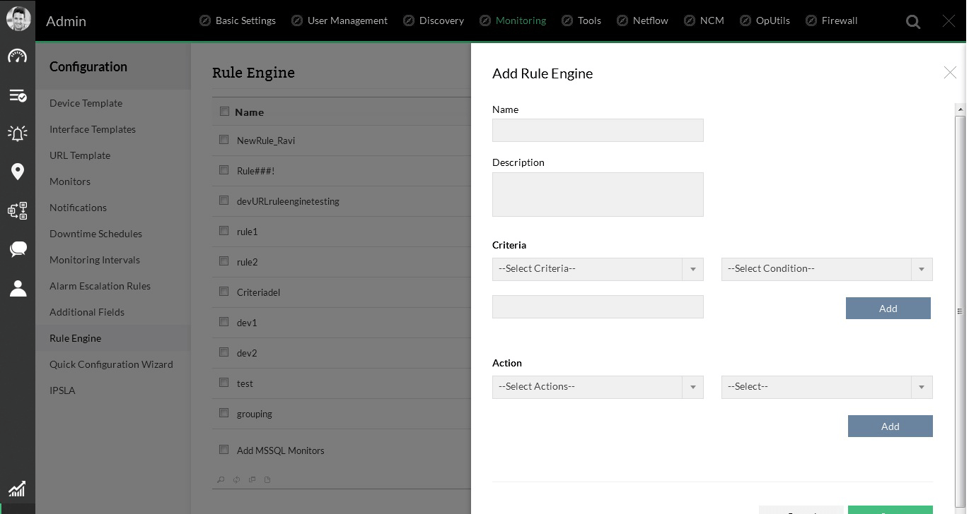Open the Select Criteria dropdown

(598, 269)
